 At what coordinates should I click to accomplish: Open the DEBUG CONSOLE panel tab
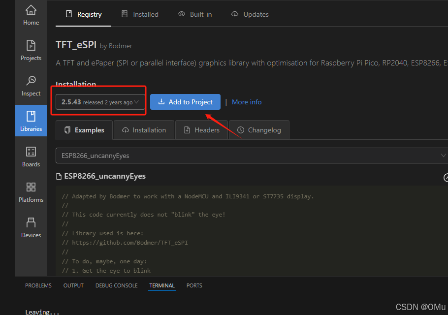(x=117, y=285)
